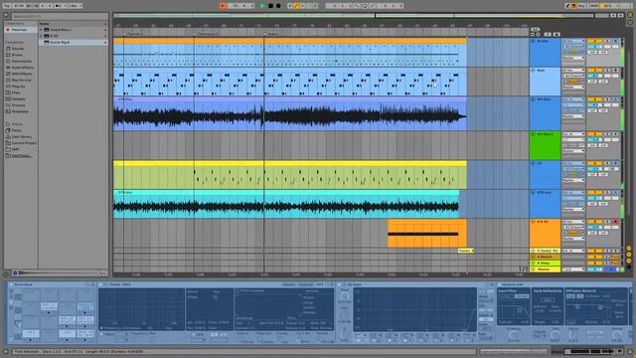
Task: Click the browser search field
Action: [x=60, y=16]
